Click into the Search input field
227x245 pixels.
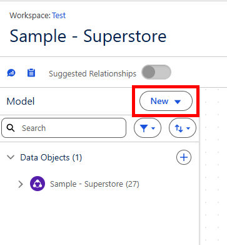64,128
